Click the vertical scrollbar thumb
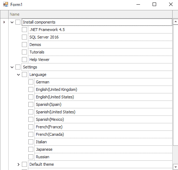Screen dimensions: 178x170 (175, 85)
